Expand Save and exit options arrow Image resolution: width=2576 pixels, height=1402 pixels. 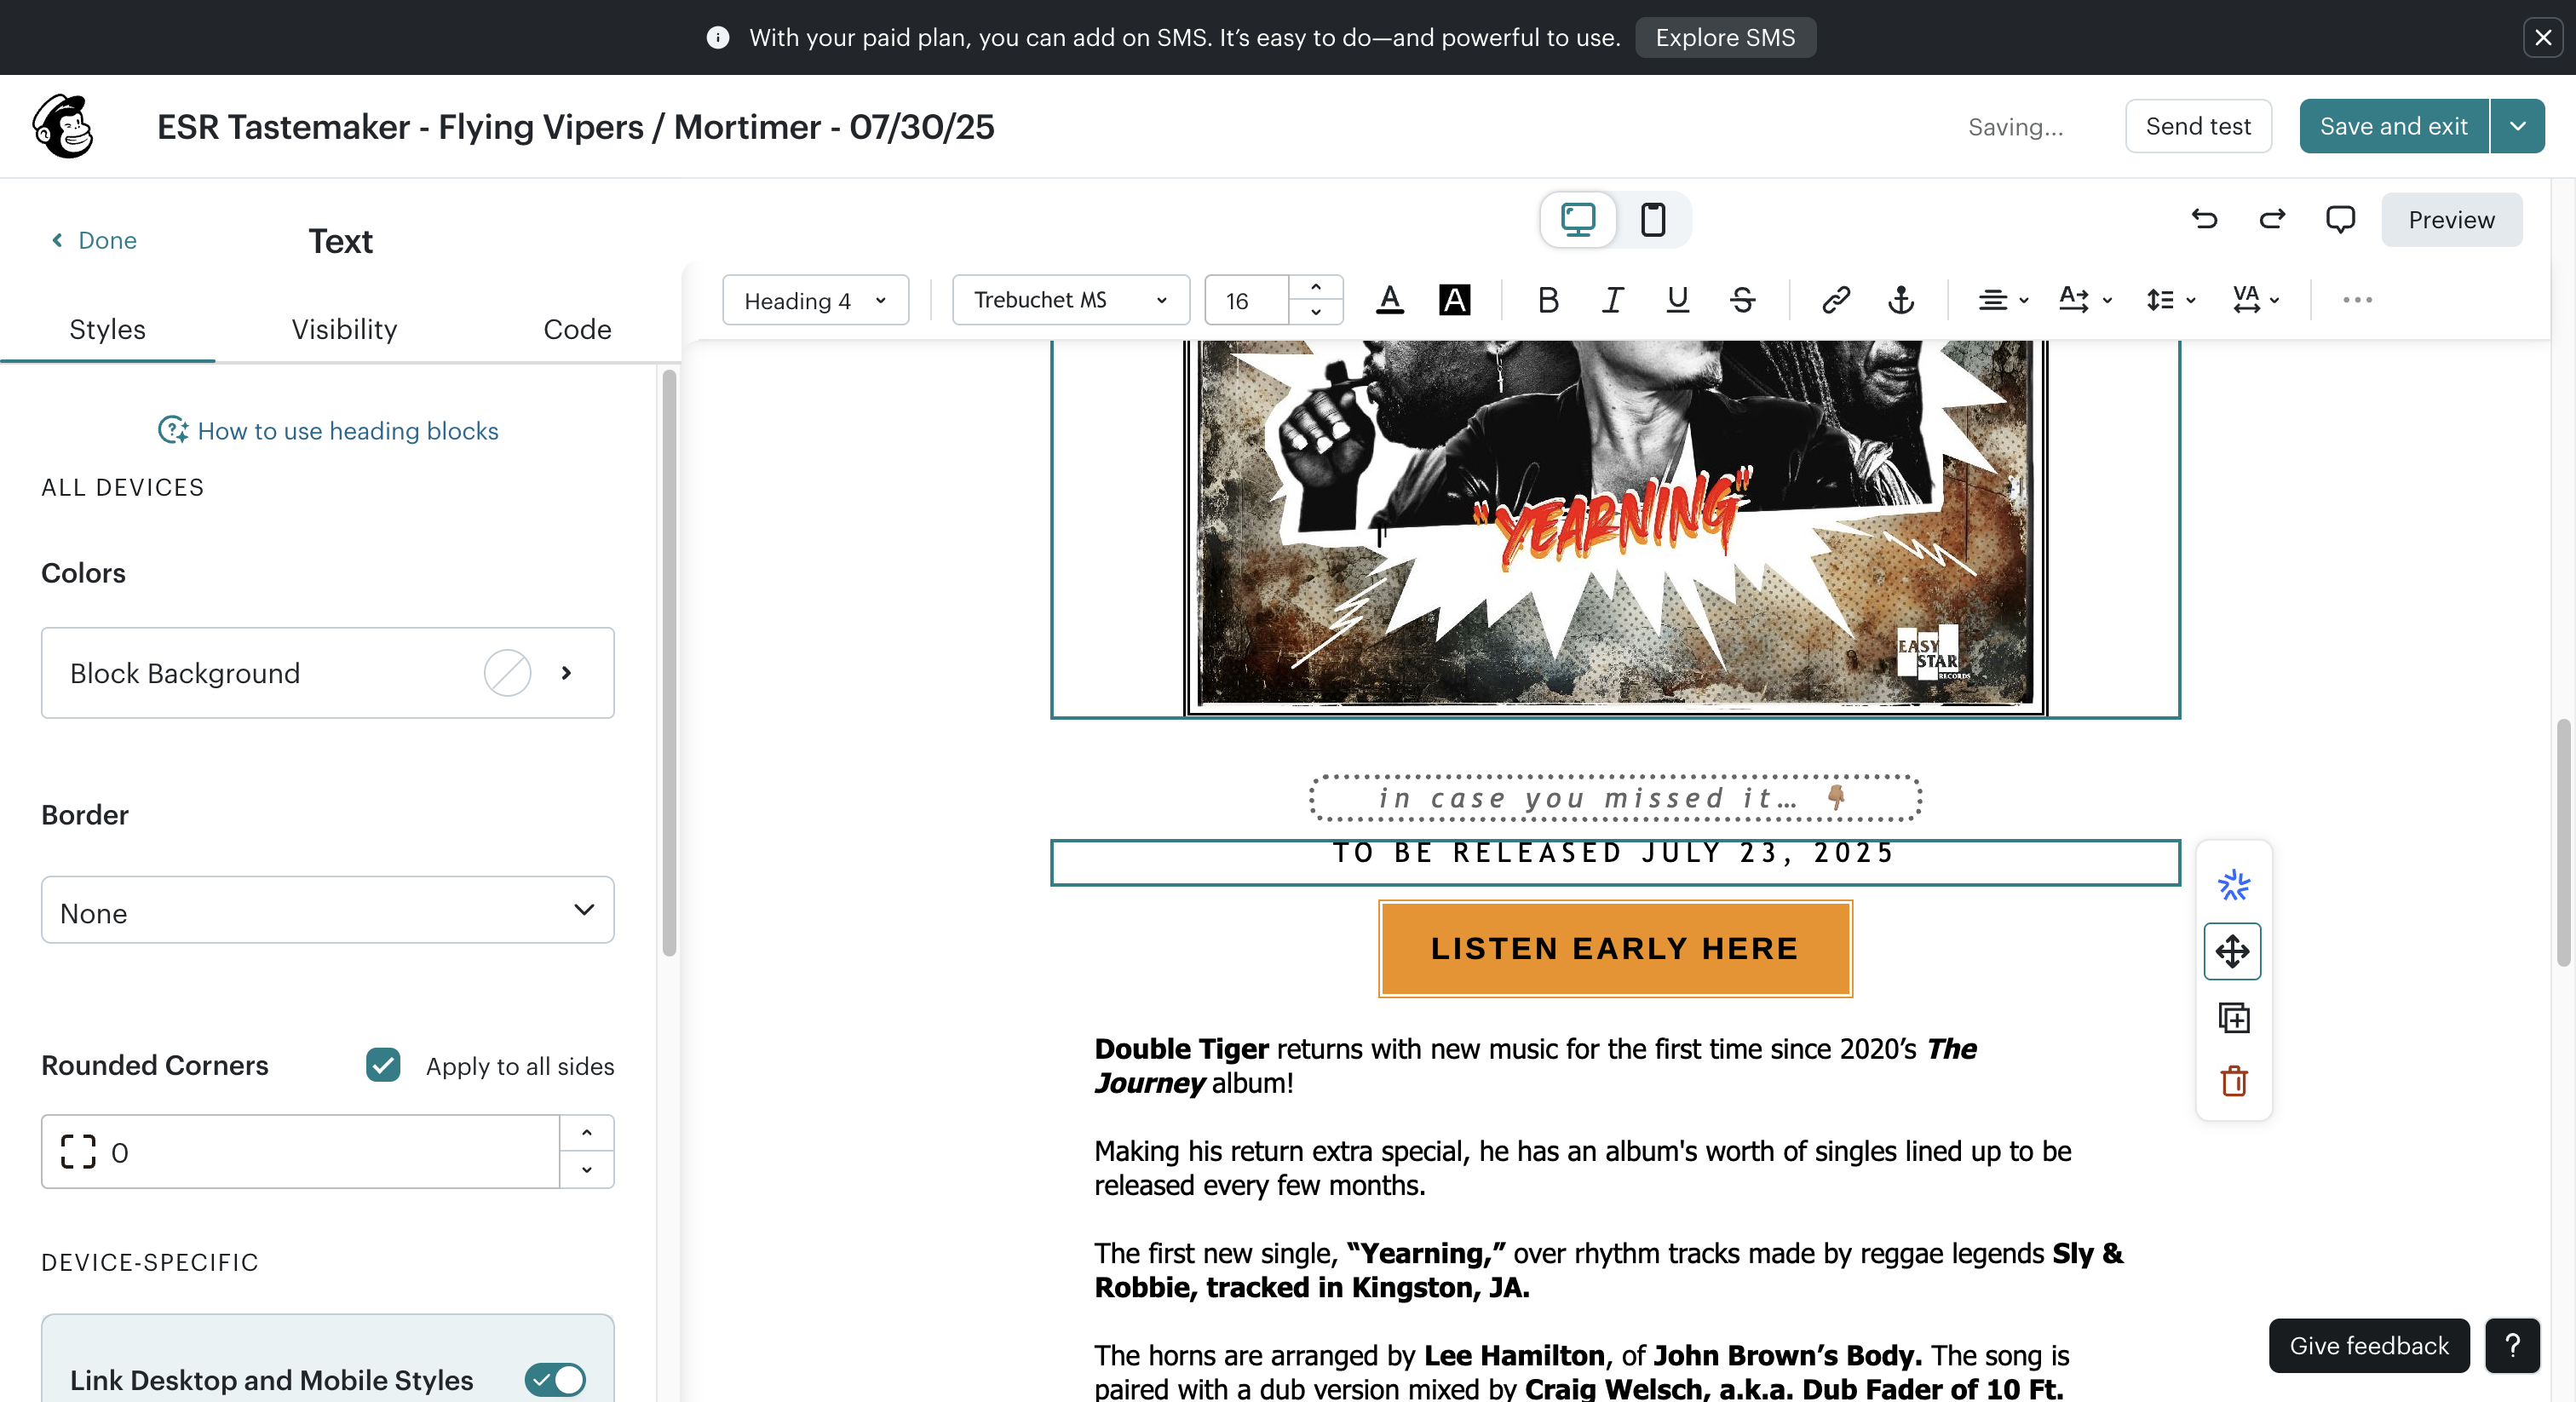click(2517, 126)
